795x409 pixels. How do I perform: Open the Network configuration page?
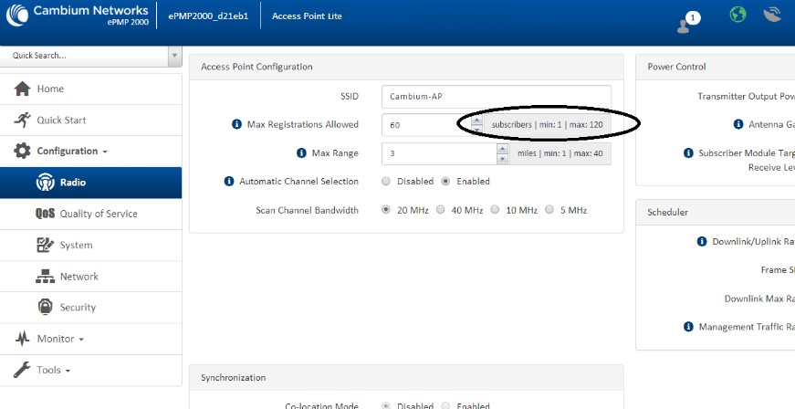[x=90, y=277]
